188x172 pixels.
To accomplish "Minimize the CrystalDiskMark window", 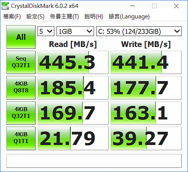I will 133,6.
